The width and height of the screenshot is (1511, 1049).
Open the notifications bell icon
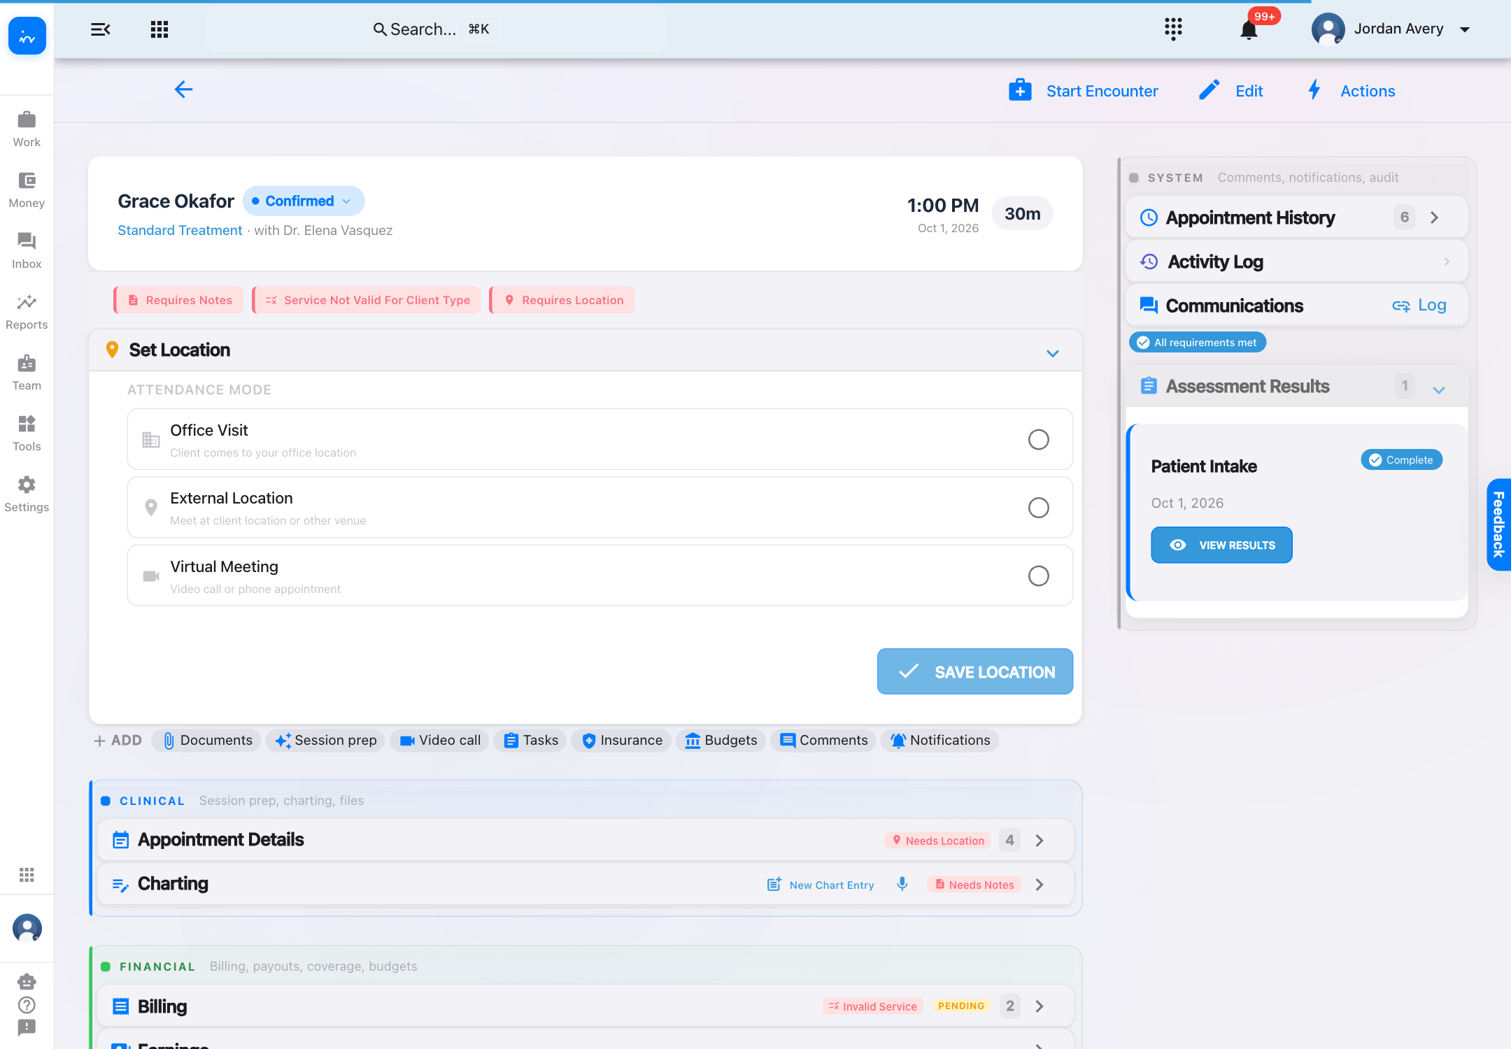1249,29
